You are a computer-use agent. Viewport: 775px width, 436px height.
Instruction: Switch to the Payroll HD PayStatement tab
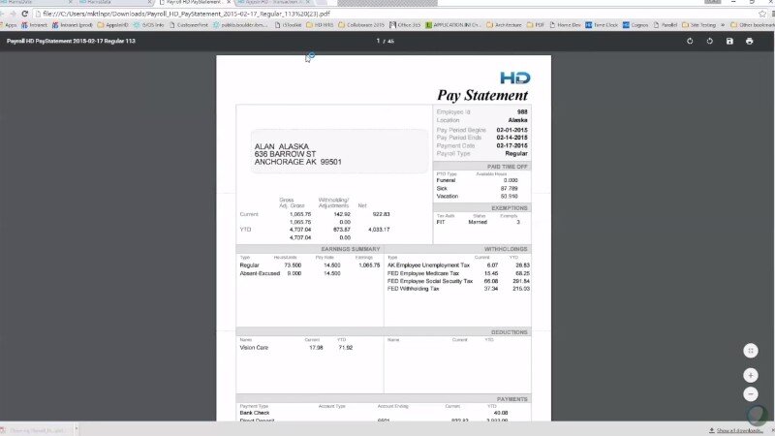tap(194, 3)
